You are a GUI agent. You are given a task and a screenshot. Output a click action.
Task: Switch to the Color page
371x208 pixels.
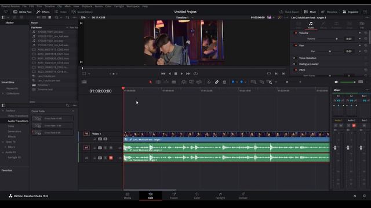tap(197, 196)
